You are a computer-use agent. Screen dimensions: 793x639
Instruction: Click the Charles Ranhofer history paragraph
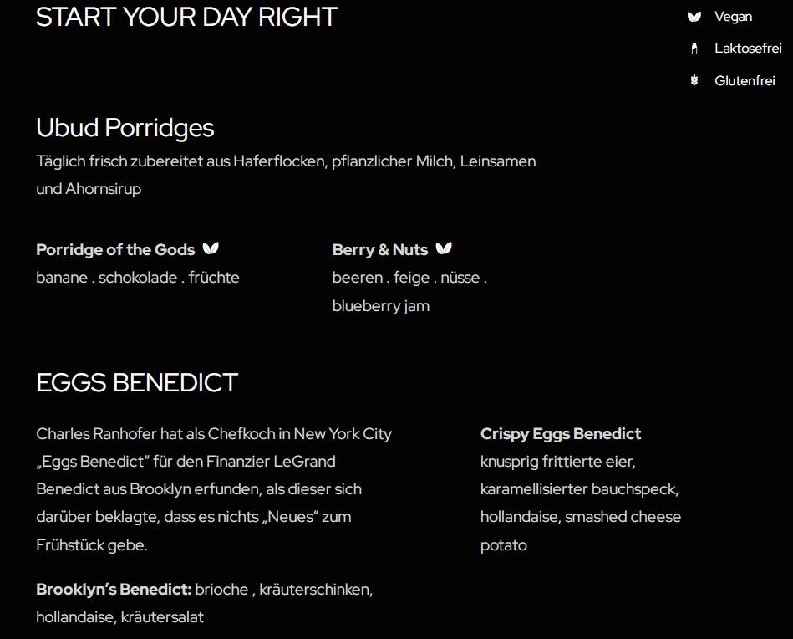(x=214, y=489)
